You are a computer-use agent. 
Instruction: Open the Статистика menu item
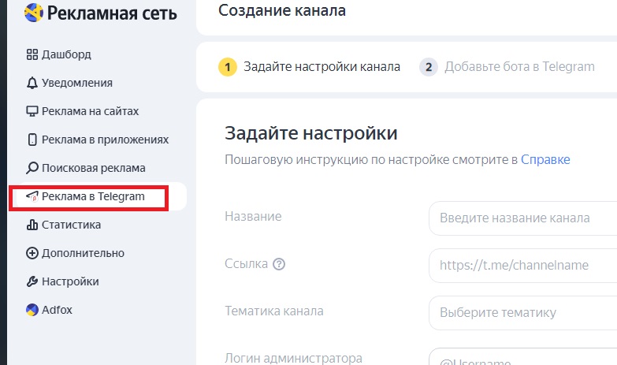tap(71, 225)
